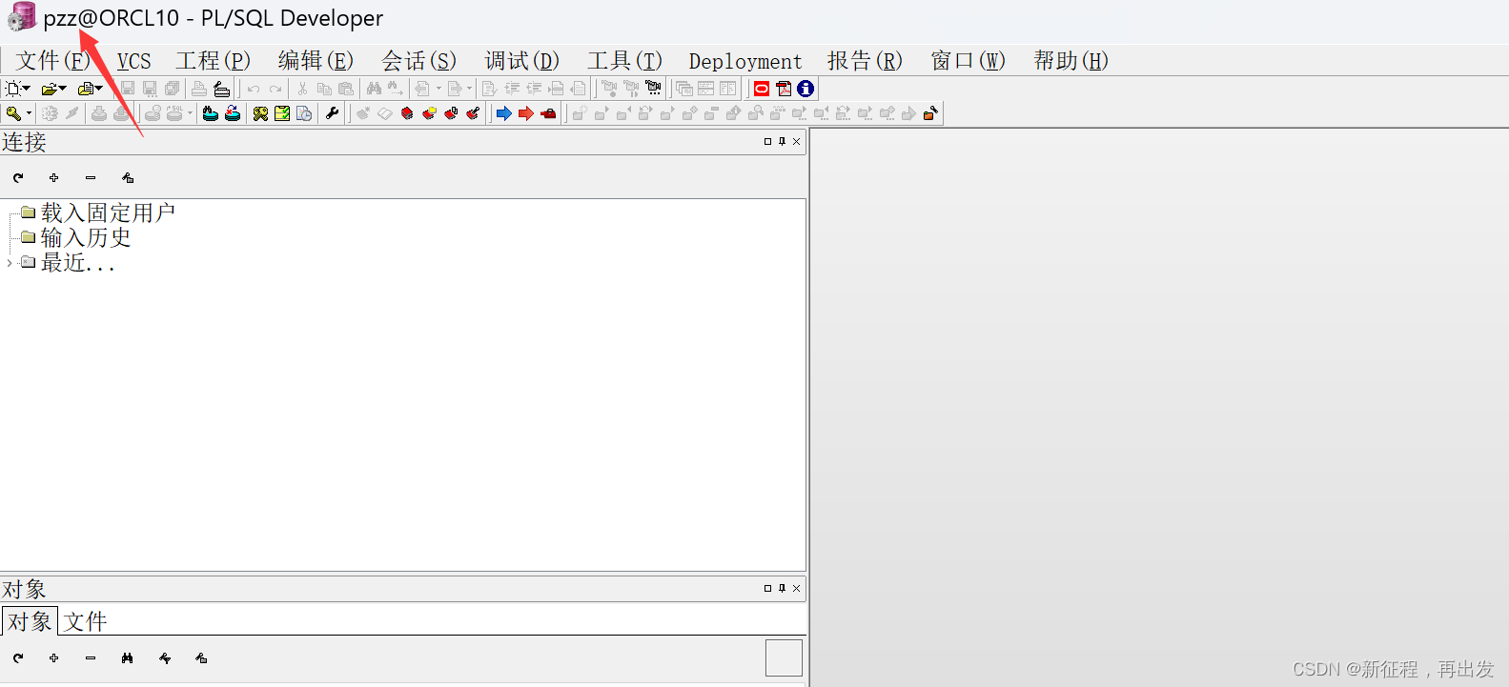Viewport: 1509px width, 687px height.
Task: Switch to the 对象 tab
Action: (x=30, y=621)
